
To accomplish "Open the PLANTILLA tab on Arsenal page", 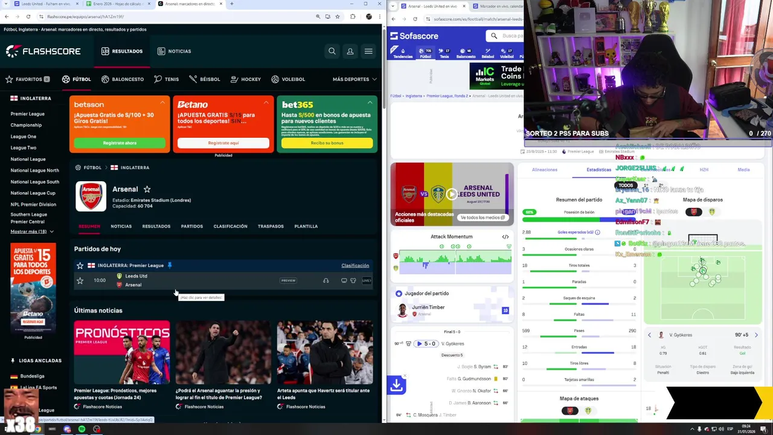I will (x=306, y=227).
